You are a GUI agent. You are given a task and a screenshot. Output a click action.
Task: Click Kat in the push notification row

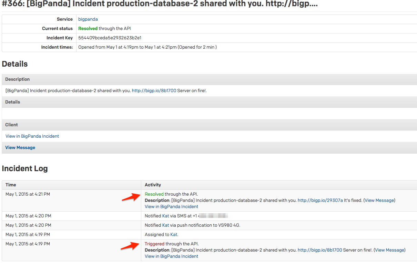pyautogui.click(x=165, y=225)
